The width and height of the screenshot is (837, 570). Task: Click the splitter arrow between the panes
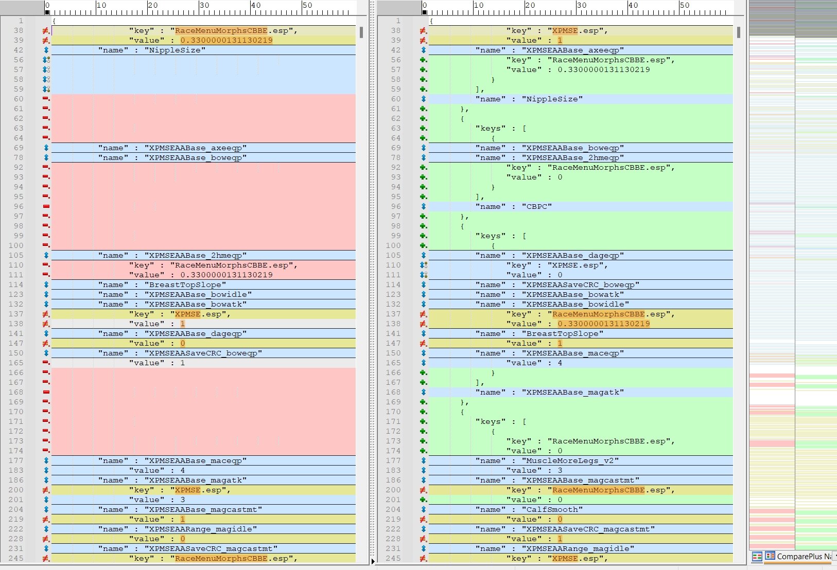coord(373,561)
